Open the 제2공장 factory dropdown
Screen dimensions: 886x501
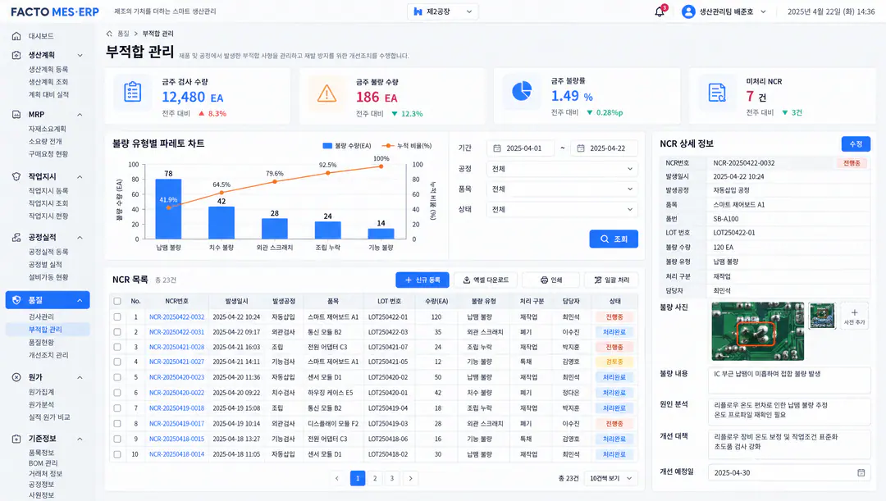(x=442, y=11)
